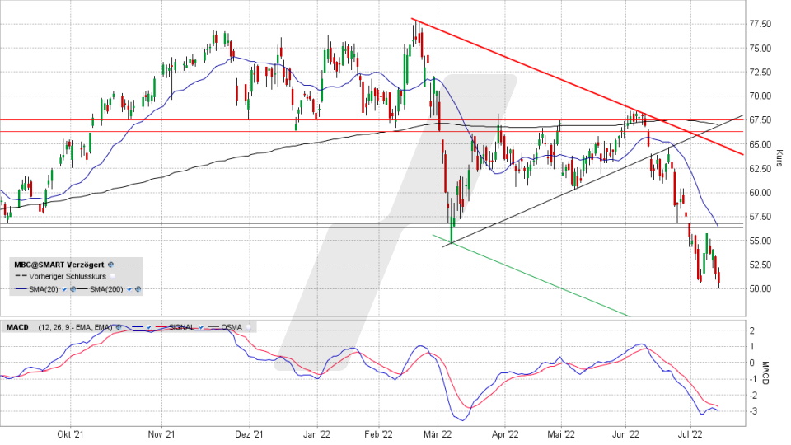Click the MBG@SMART Verzögert legend title
This screenshot has height=445, width=791.
(59, 265)
